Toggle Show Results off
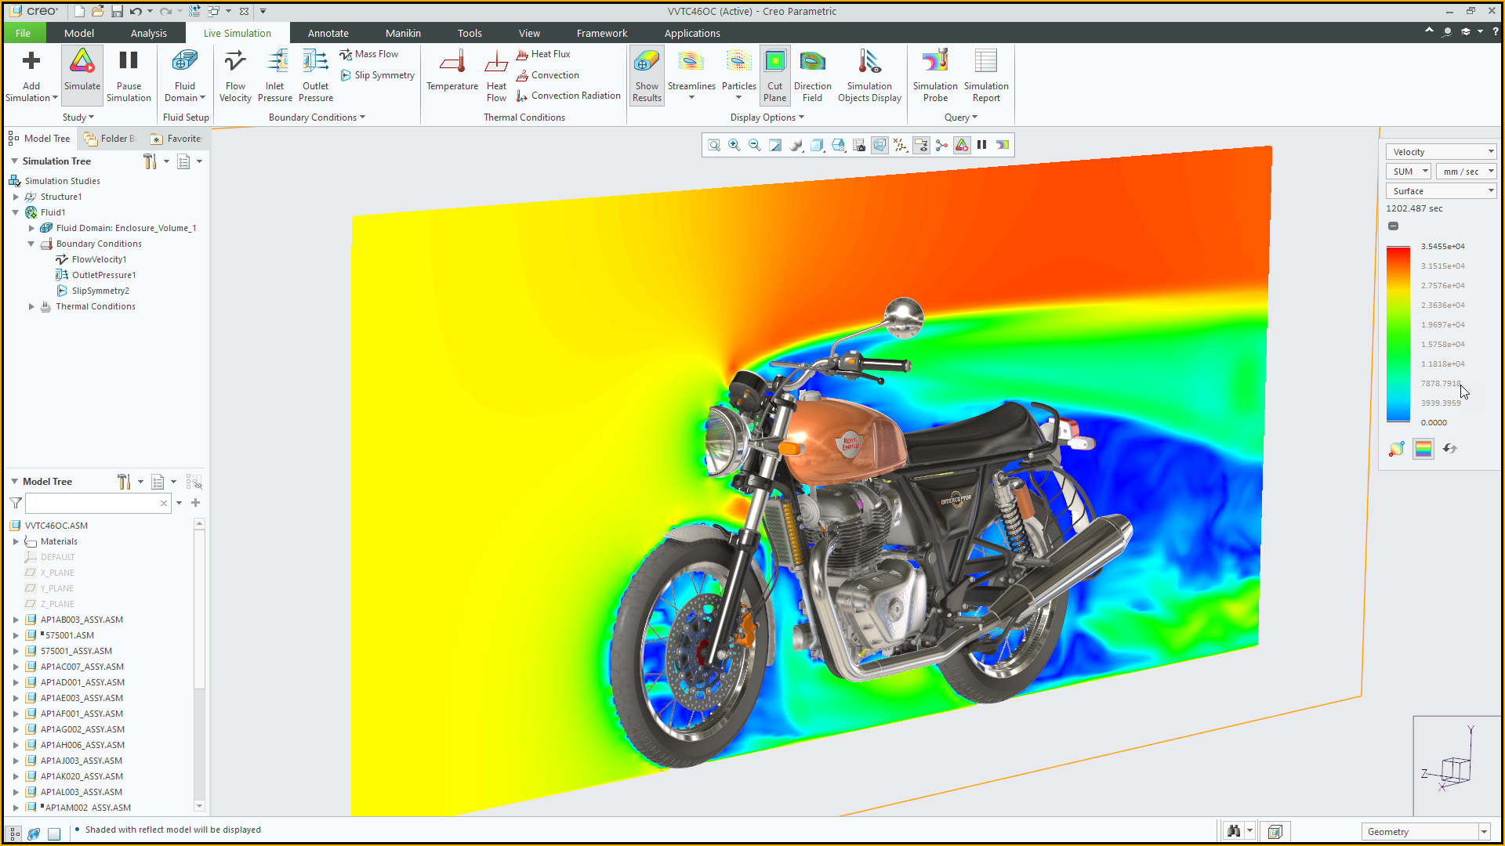This screenshot has width=1505, height=846. pos(646,74)
